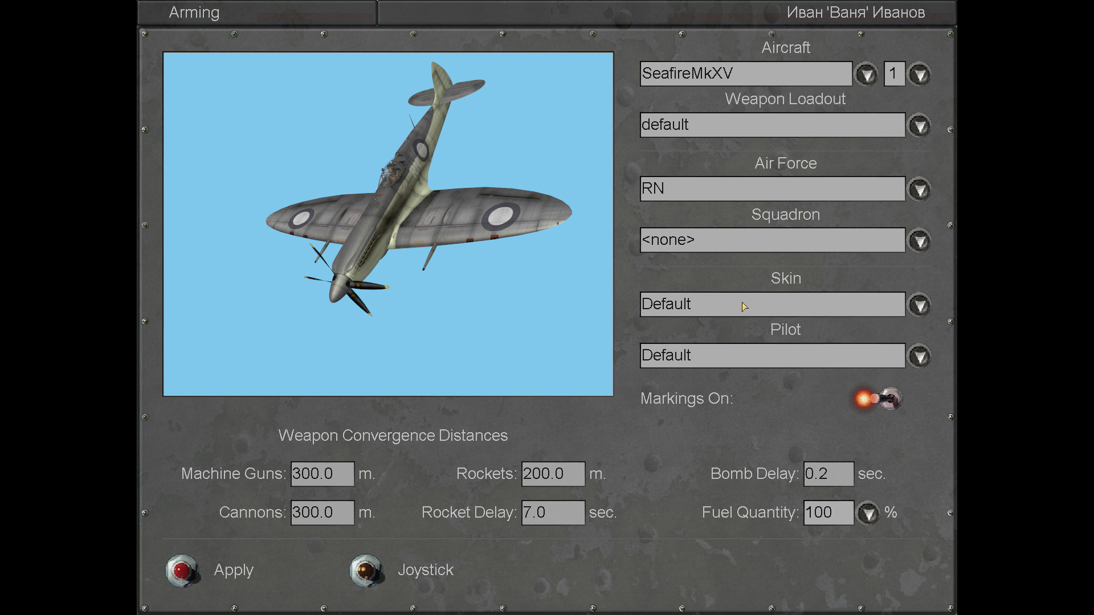Screen dimensions: 1094x615
Task: Click the Bomb Delay input field
Action: coord(828,474)
